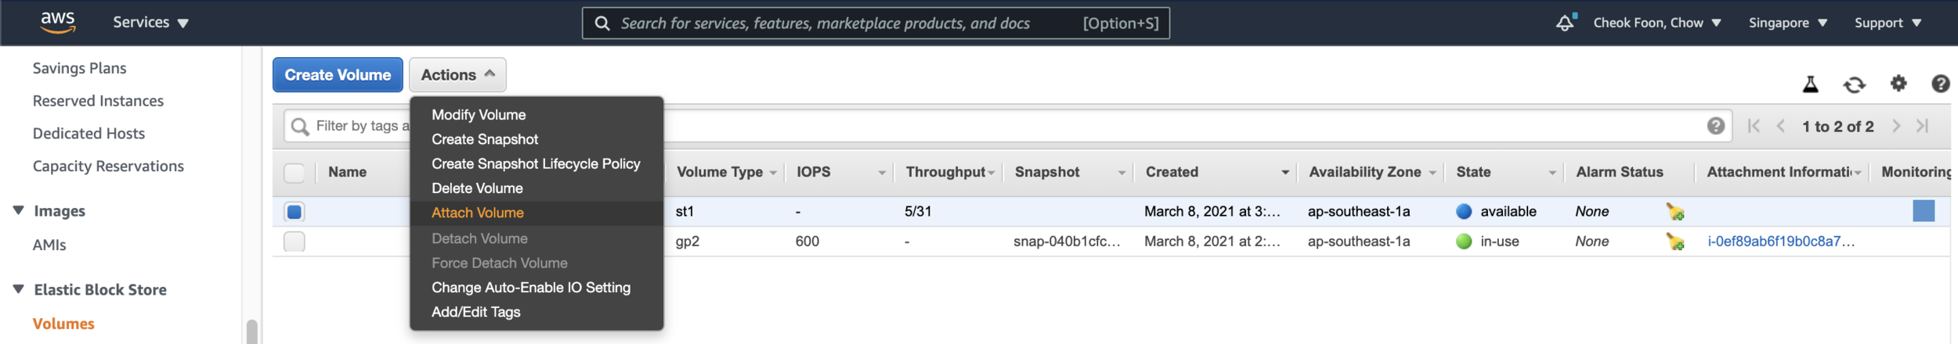Open the i-0ef89ab6f19b0c8a7 instance link
This screenshot has height=344, width=1958.
(x=1780, y=242)
